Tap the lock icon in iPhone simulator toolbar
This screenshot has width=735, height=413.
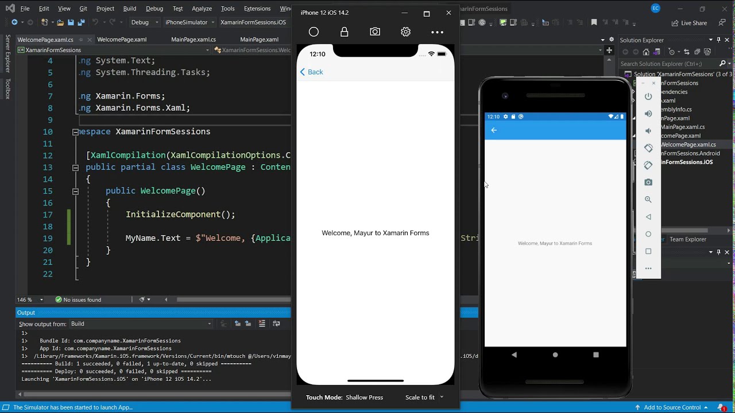pyautogui.click(x=345, y=32)
